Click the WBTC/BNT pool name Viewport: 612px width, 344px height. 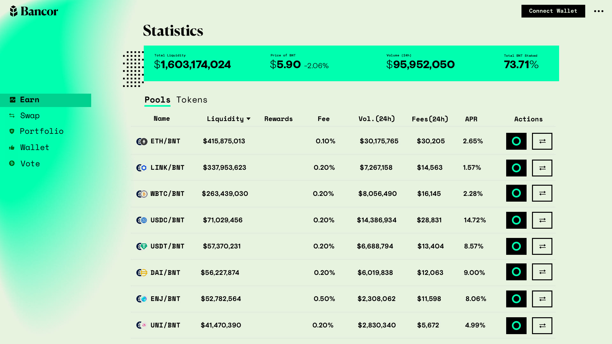(x=167, y=194)
